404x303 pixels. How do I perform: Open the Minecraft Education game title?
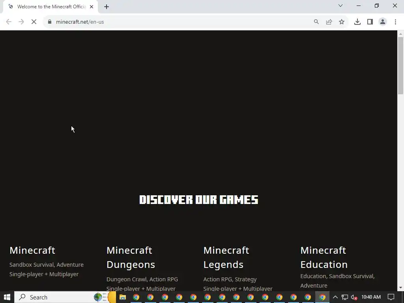(x=324, y=257)
